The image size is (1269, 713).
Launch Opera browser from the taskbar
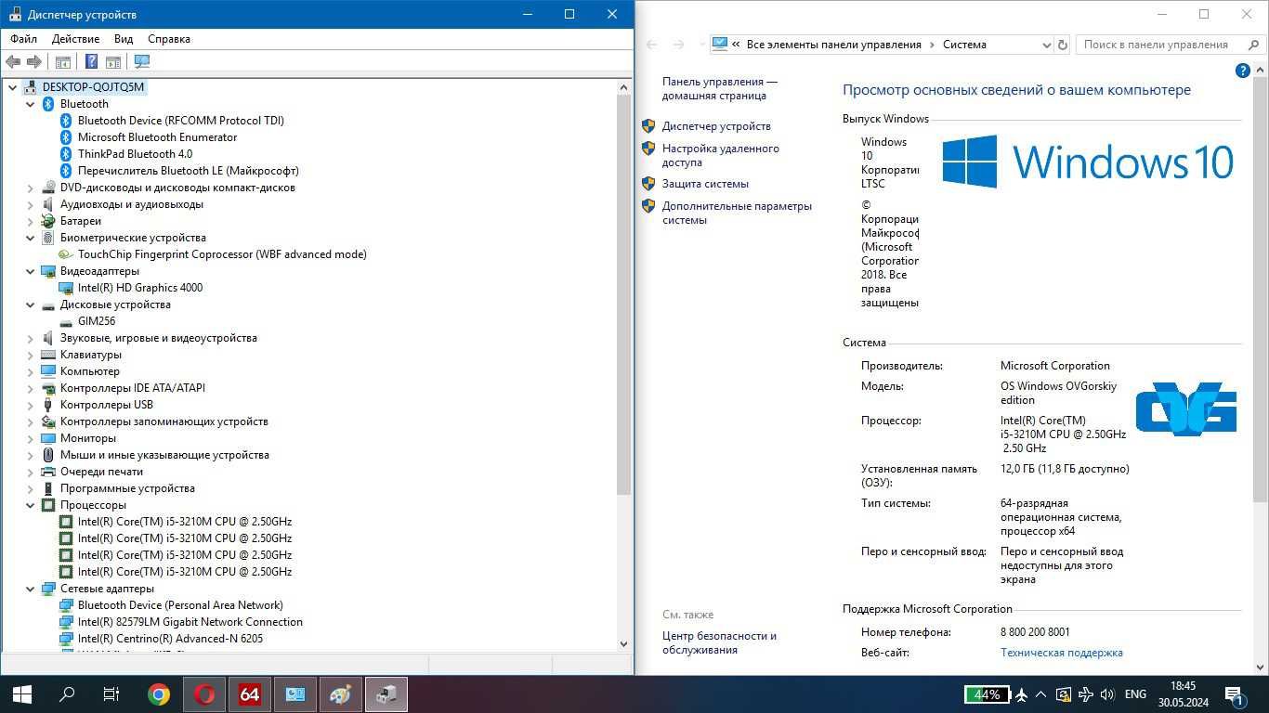(204, 694)
